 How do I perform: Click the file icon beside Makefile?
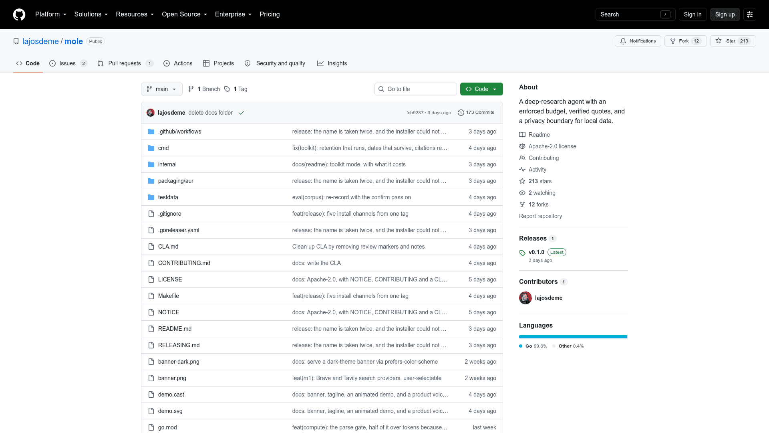pyautogui.click(x=151, y=296)
